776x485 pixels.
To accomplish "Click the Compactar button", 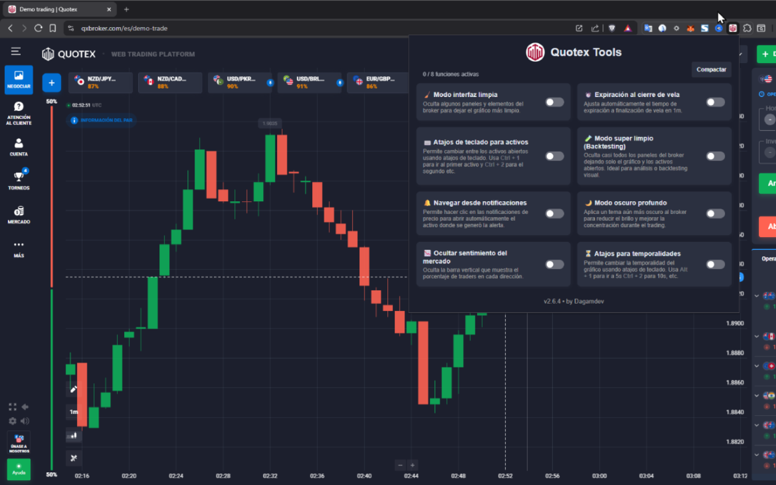I will 711,70.
